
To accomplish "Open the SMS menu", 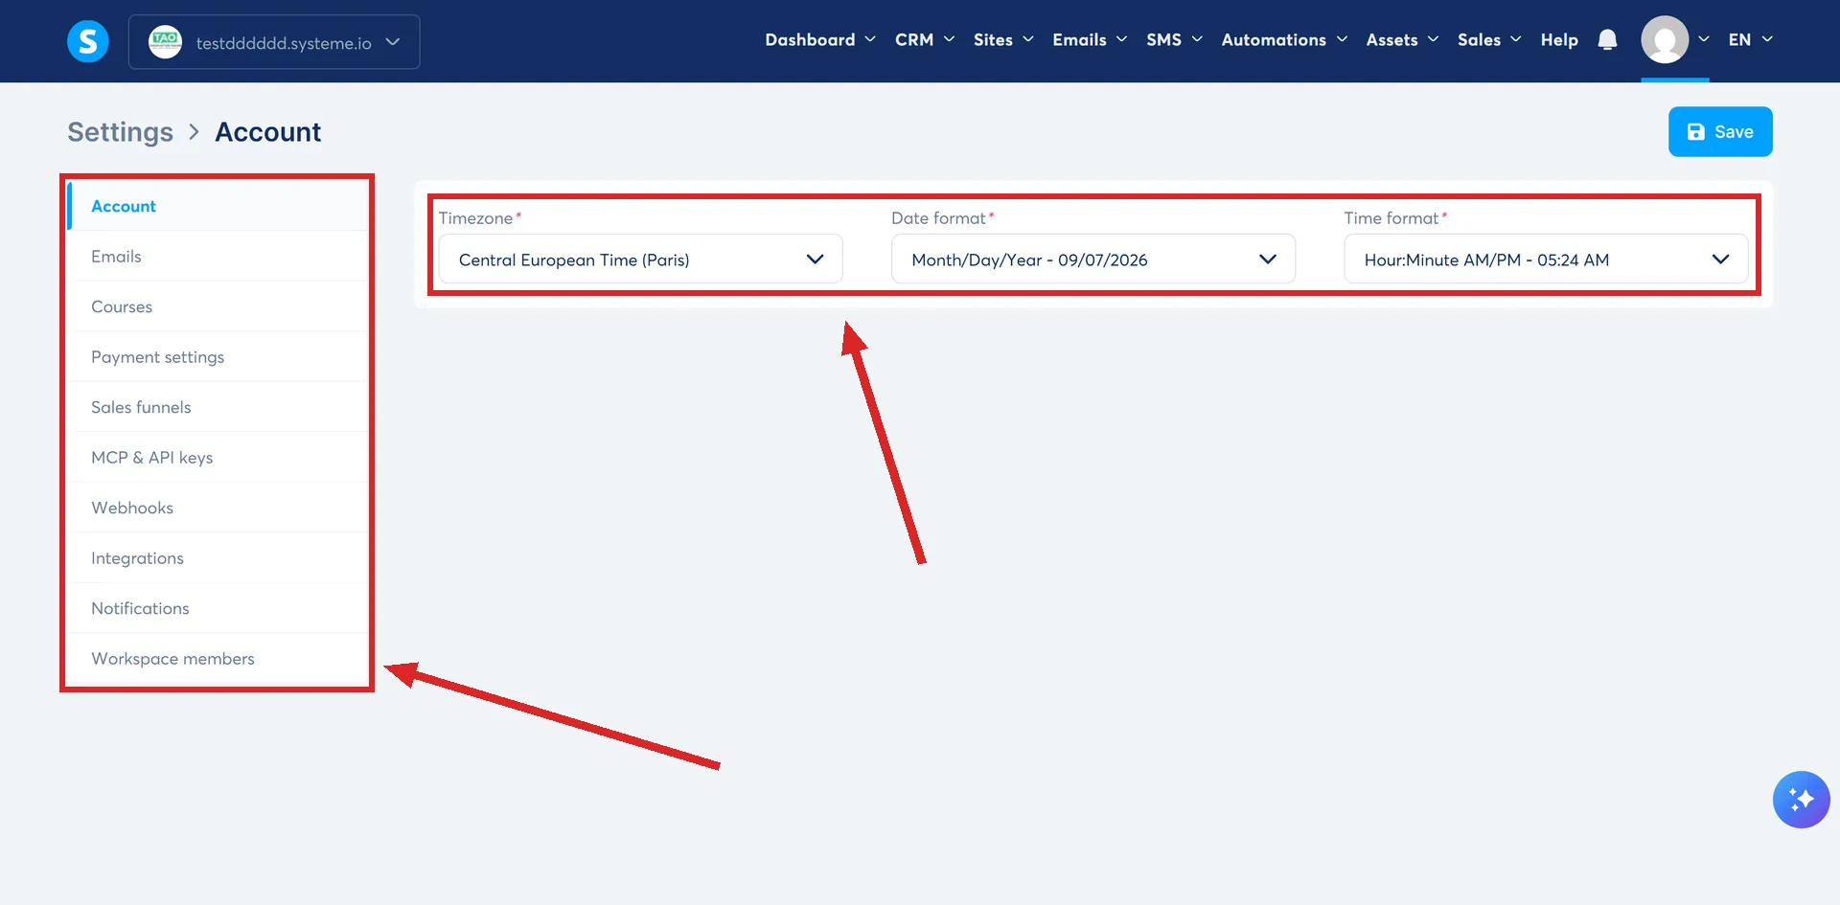I will 1174,40.
